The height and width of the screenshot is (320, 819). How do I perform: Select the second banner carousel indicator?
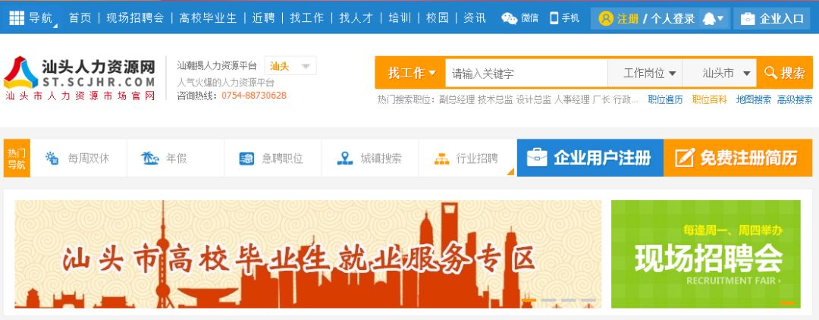point(548,300)
